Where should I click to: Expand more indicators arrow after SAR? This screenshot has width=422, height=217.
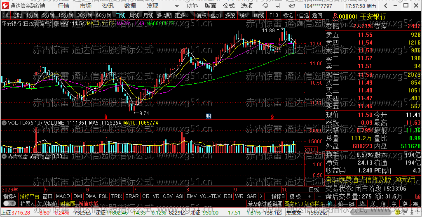click(260, 196)
